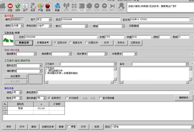The width and height of the screenshot is (194, 132).
Task: Open the 试样 shield icon
Action: click(x=18, y=6)
